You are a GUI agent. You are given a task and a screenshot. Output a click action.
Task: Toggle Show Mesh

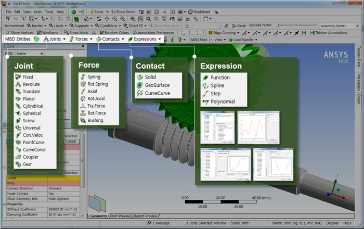click(x=76, y=33)
